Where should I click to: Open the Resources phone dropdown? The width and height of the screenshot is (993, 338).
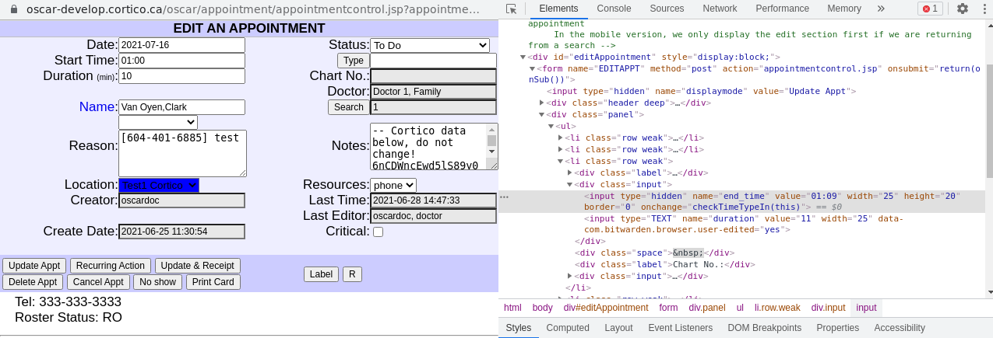(393, 185)
